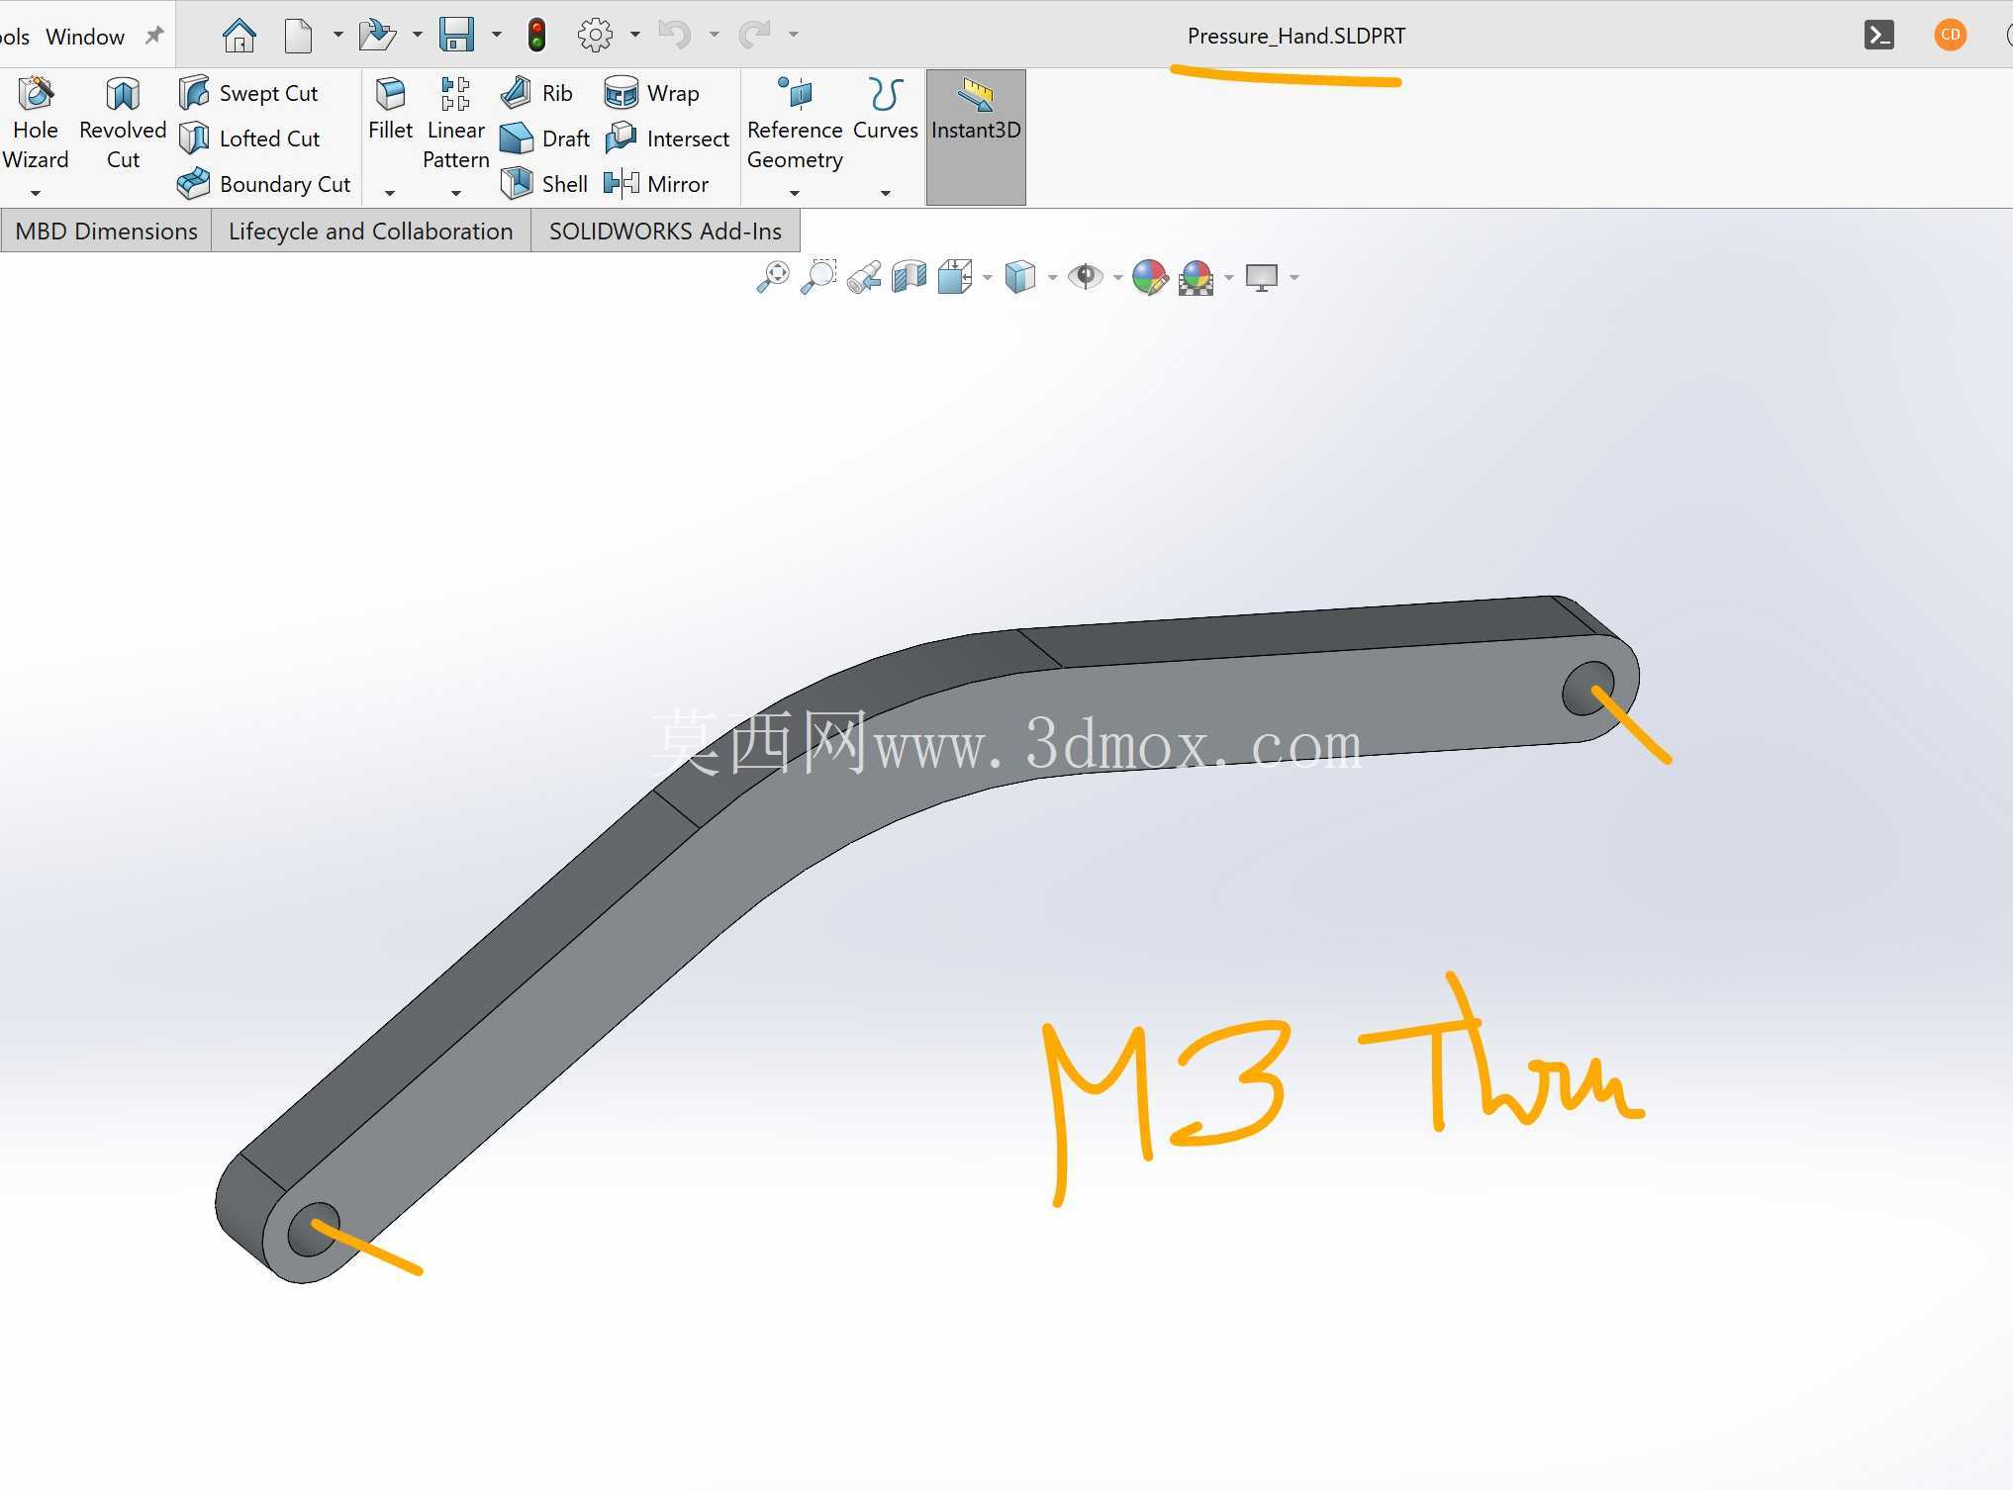Screen dimensions: 2013x1490
Task: Expand the View Settings dropdown arrow
Action: pyautogui.click(x=1294, y=278)
